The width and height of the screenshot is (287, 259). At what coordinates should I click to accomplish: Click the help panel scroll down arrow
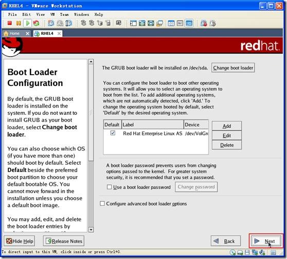[x=91, y=230]
